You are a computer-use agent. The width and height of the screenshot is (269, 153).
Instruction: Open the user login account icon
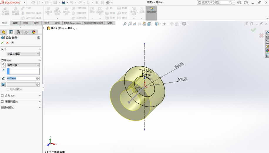239,2
